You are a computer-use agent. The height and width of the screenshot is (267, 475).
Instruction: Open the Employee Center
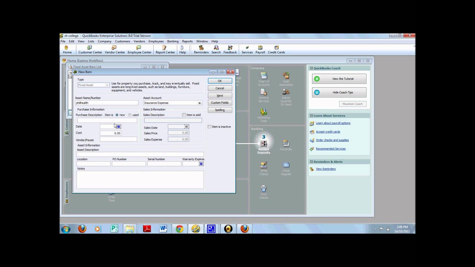tap(139, 50)
